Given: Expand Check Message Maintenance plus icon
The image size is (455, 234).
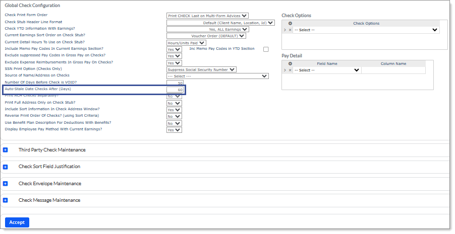Looking at the screenshot, I should [6, 200].
